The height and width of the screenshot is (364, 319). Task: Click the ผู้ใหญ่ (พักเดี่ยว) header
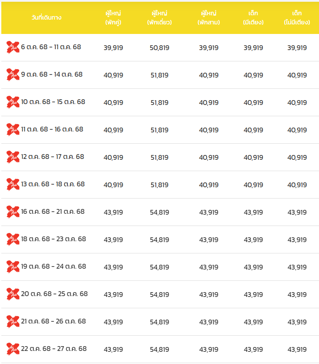point(159,18)
